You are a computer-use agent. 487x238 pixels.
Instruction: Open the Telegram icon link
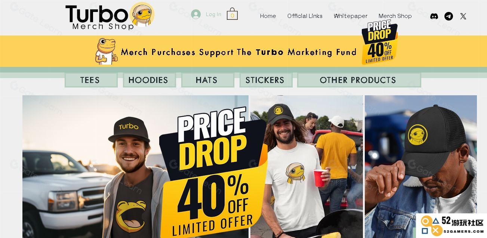[449, 16]
